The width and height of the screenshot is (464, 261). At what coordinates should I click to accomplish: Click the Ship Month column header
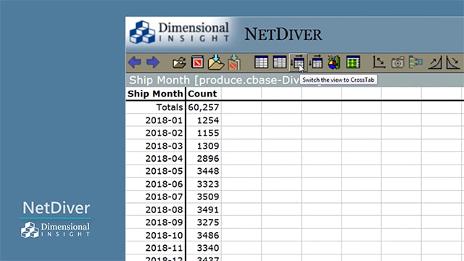[155, 94]
